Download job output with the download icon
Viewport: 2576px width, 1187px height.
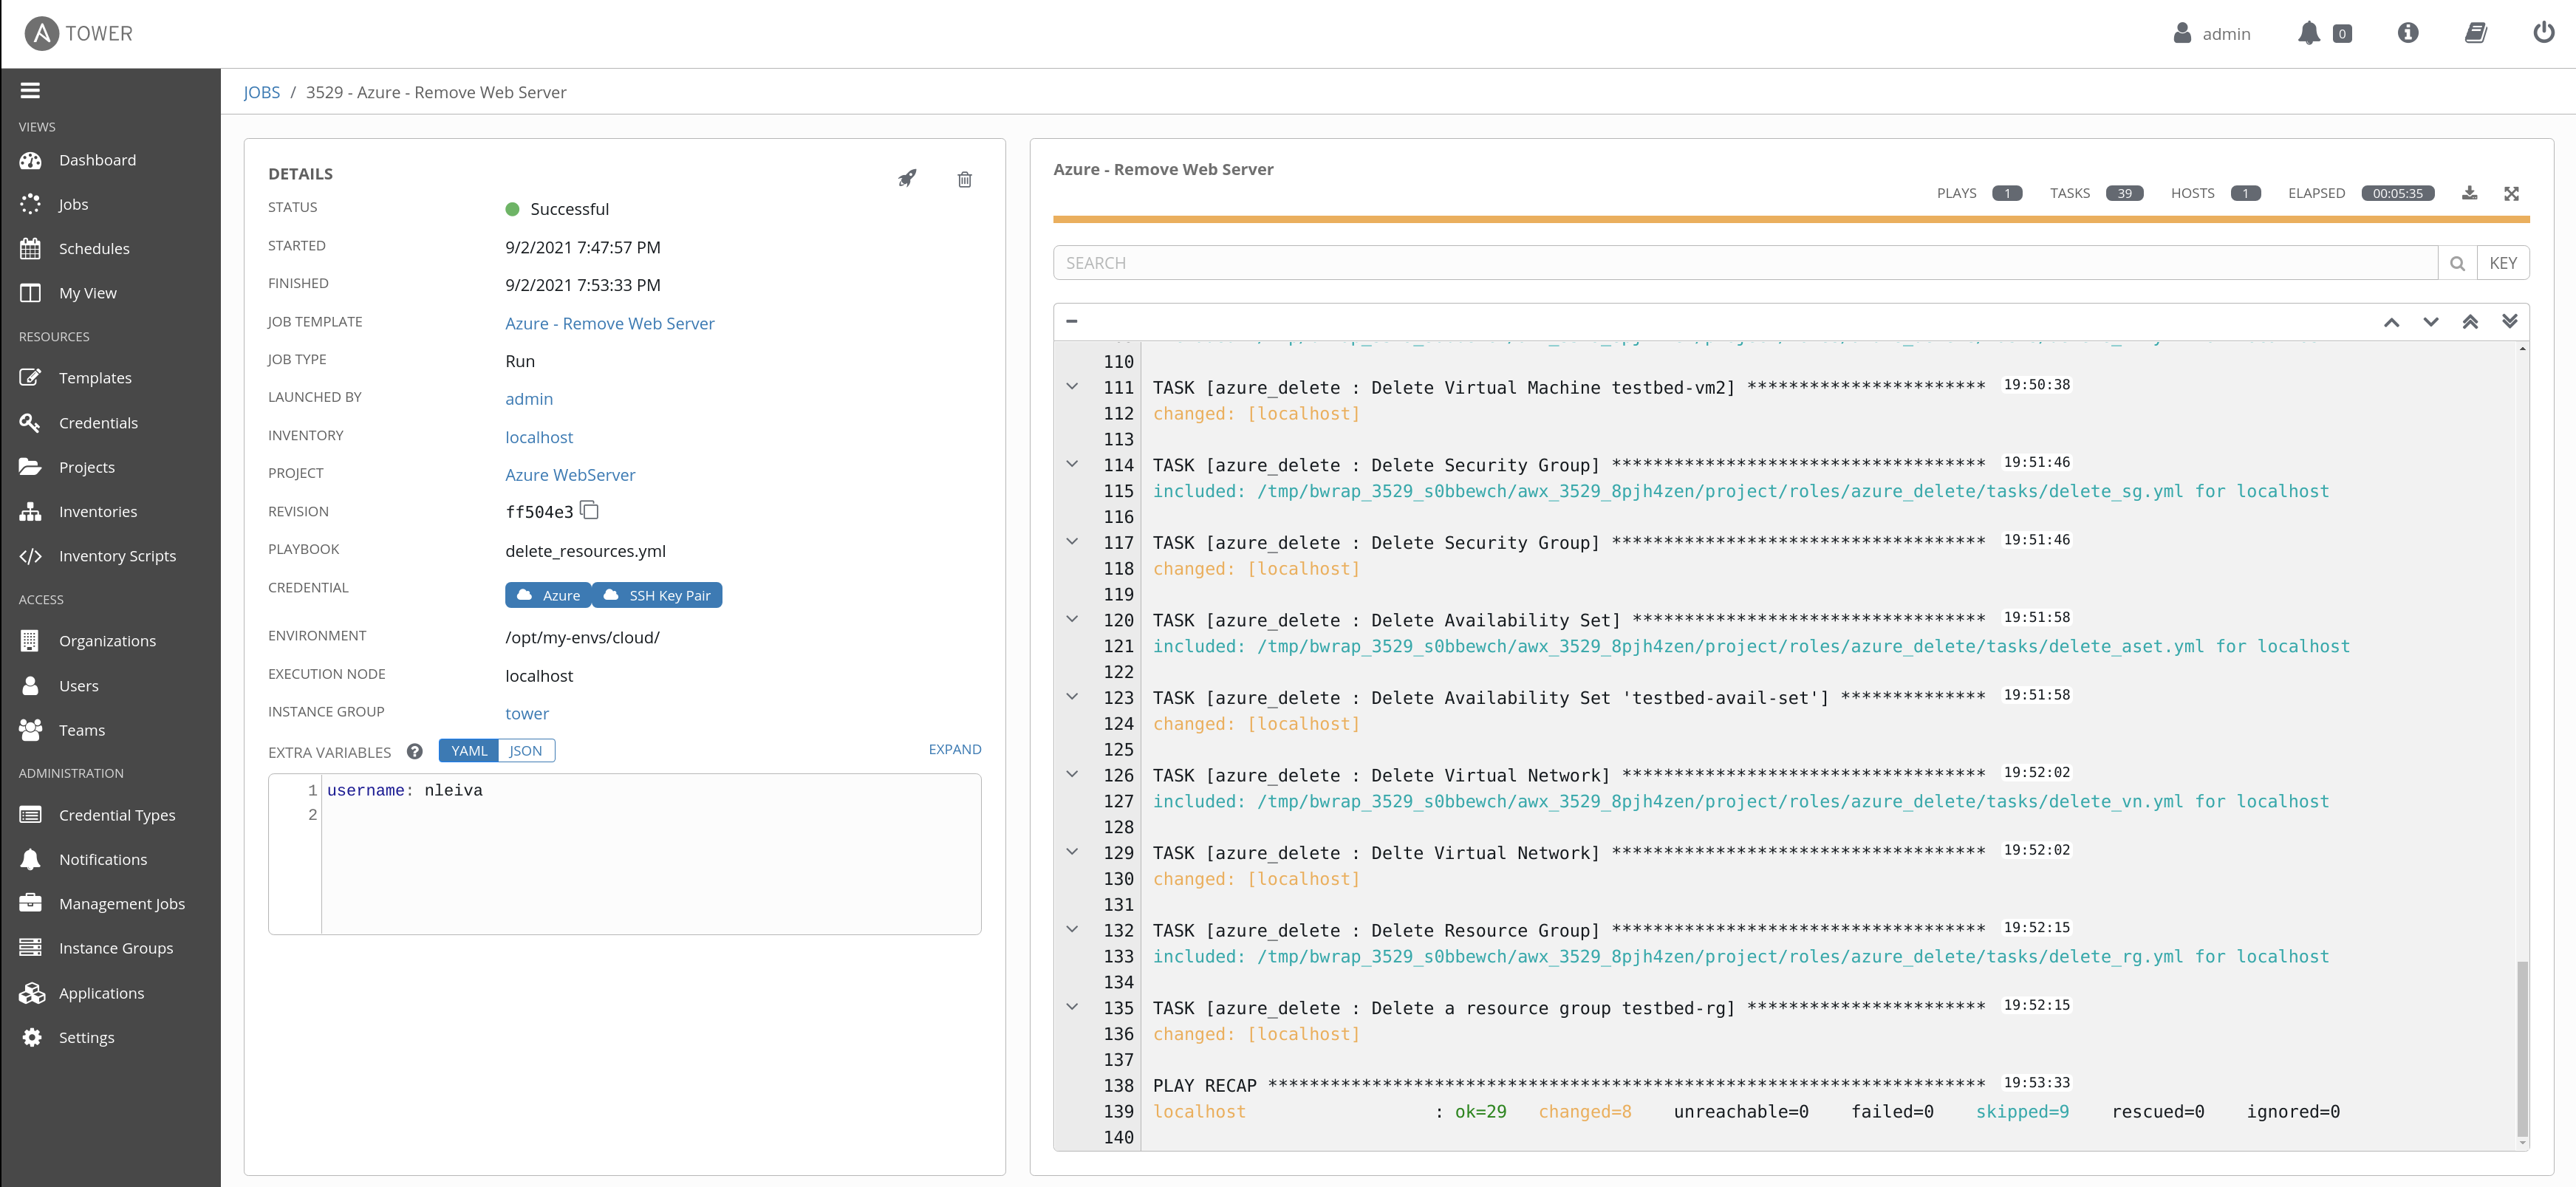click(x=2469, y=193)
